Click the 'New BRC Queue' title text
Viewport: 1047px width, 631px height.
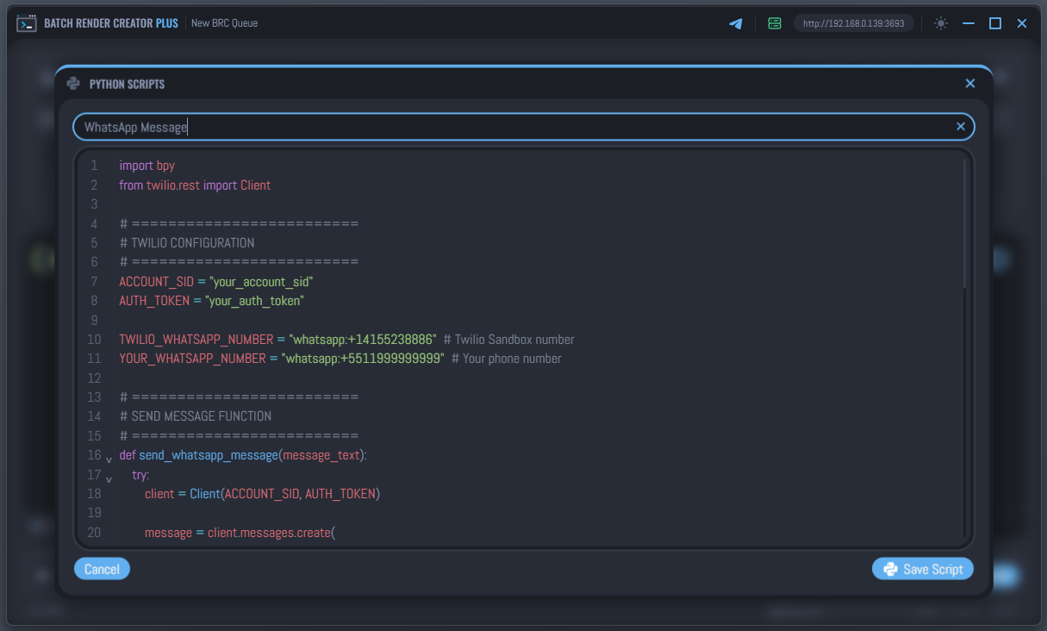point(224,23)
